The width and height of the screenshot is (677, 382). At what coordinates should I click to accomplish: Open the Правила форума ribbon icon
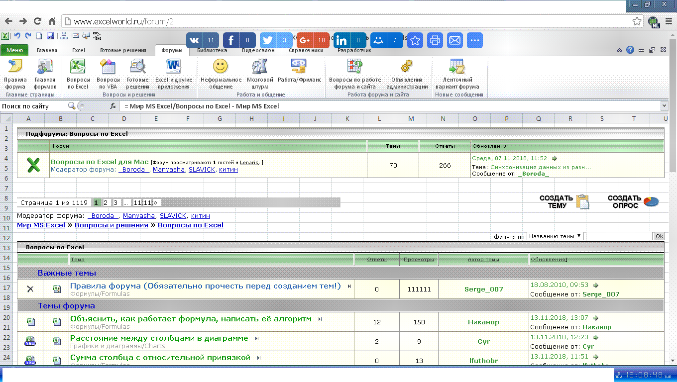tap(15, 66)
